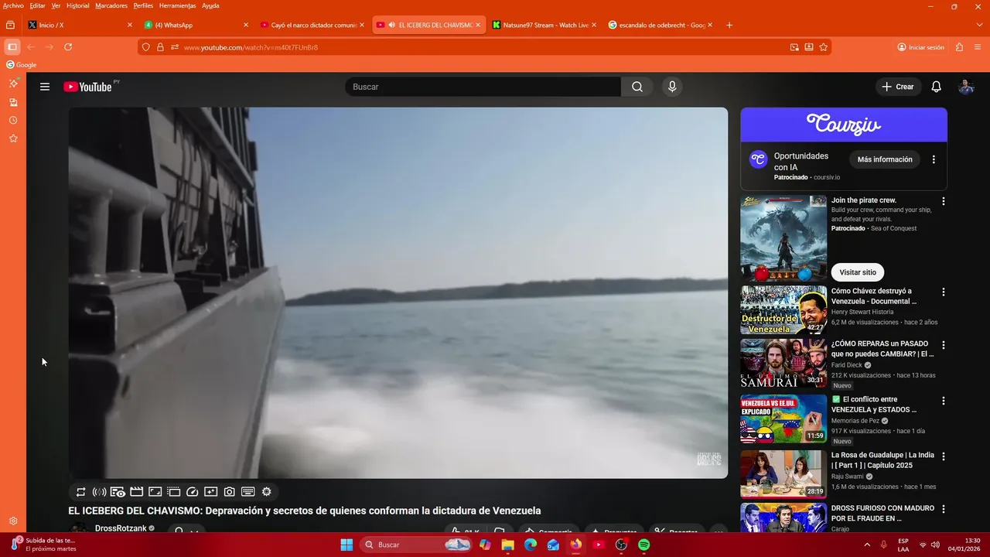Open options for ¿CÓMO REPARAS un PASADO video
Image resolution: width=990 pixels, height=557 pixels.
pos(943,345)
